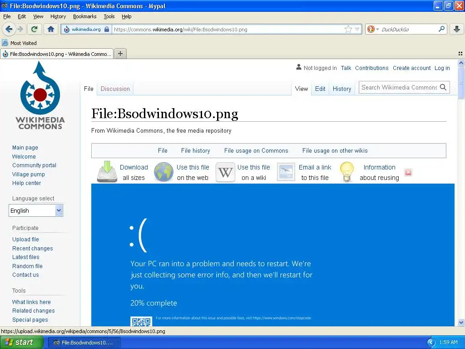Click the BSOD image preview
Viewport: 465px width, 349px height.
(x=272, y=254)
